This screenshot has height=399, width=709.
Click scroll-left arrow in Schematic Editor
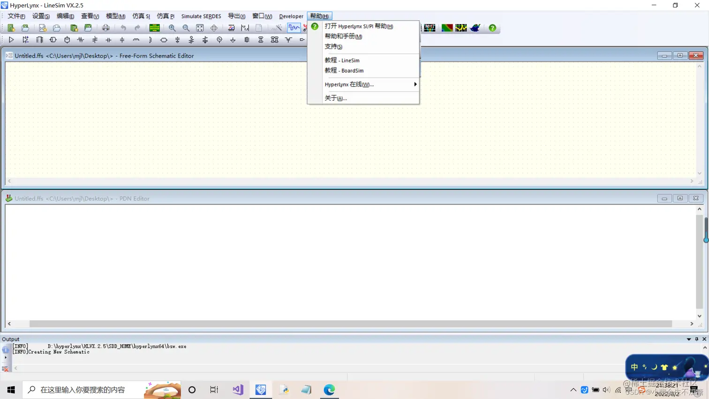pyautogui.click(x=9, y=181)
